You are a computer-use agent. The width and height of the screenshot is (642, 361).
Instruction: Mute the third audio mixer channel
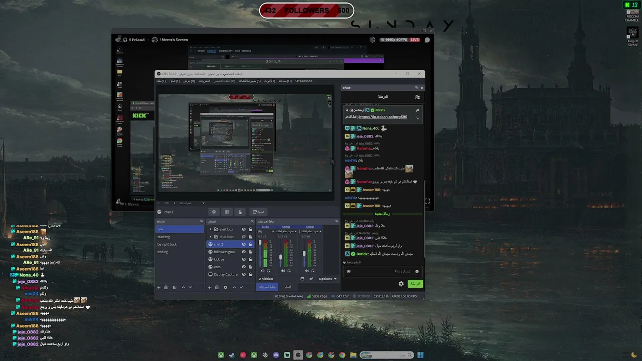pyautogui.click(x=306, y=271)
